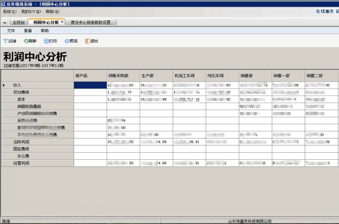This screenshot has width=339, height=224.
Task: Open the 系统(S) menu
Action: (10, 12)
